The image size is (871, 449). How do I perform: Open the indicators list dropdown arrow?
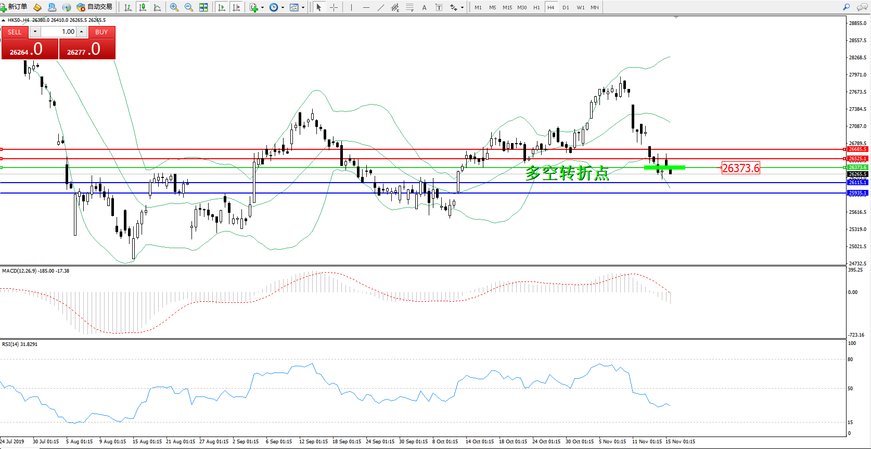262,8
